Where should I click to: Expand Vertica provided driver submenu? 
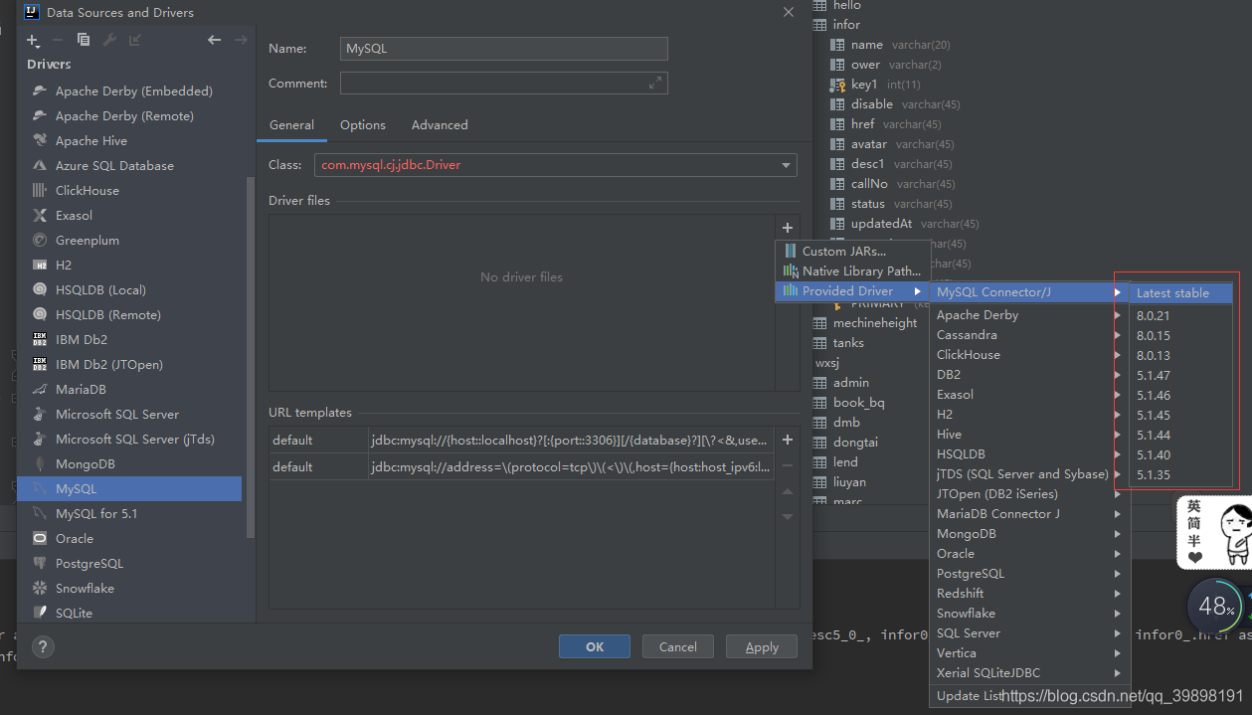pos(1030,652)
